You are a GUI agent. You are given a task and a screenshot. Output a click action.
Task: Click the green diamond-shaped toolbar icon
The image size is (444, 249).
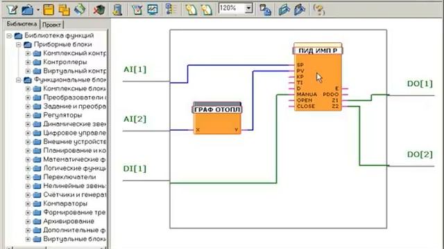80,10
